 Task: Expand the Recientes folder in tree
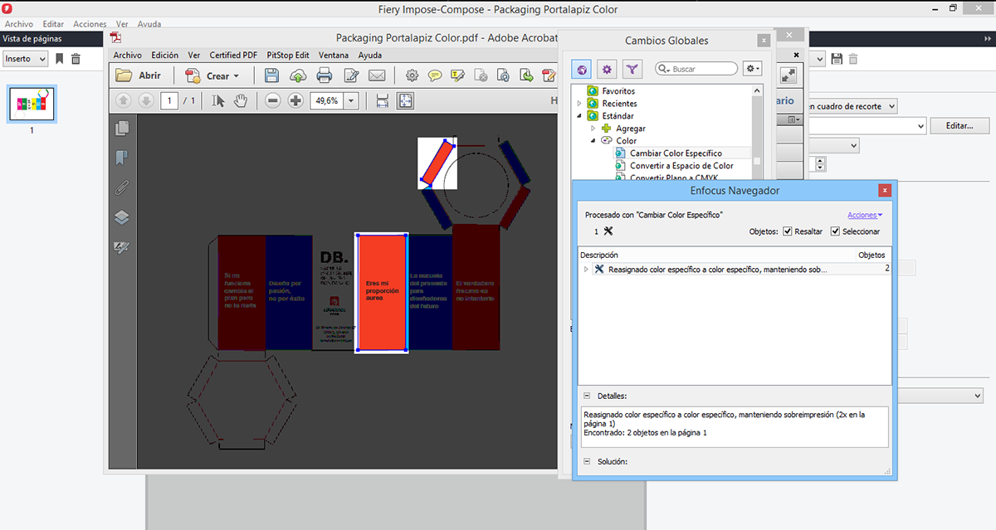[x=579, y=104]
